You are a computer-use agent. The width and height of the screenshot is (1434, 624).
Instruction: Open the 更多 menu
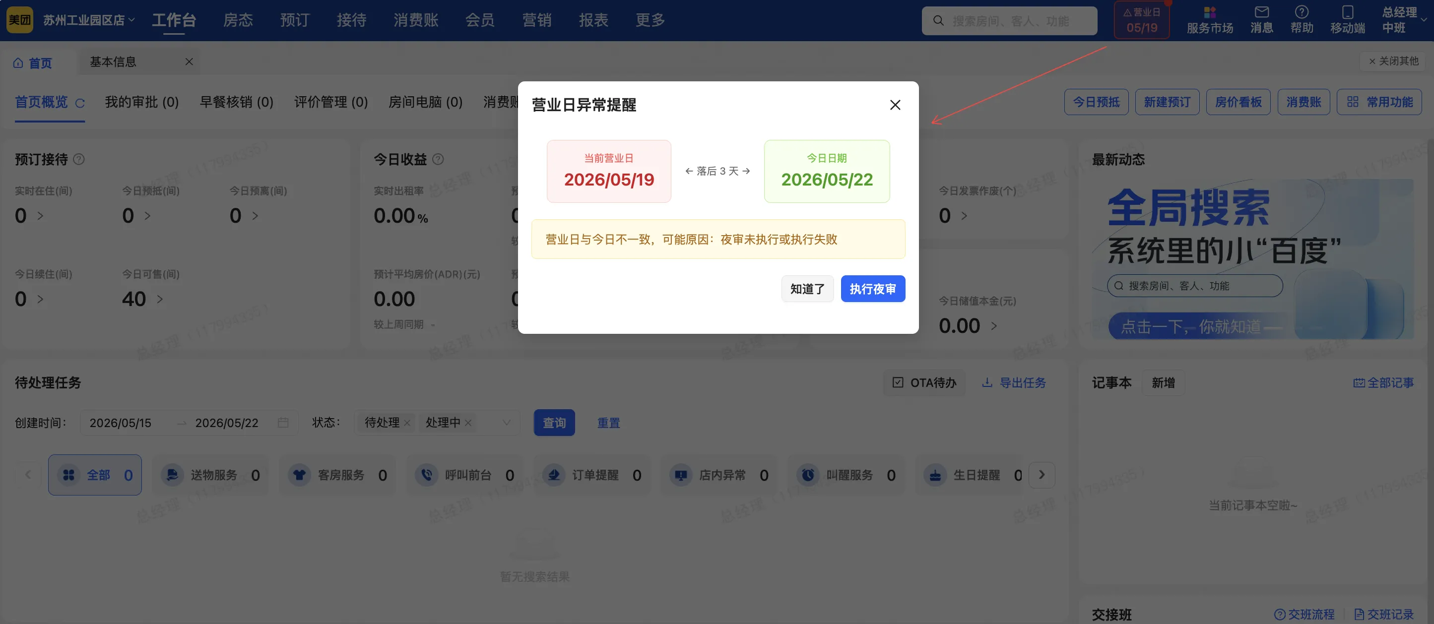(x=650, y=20)
